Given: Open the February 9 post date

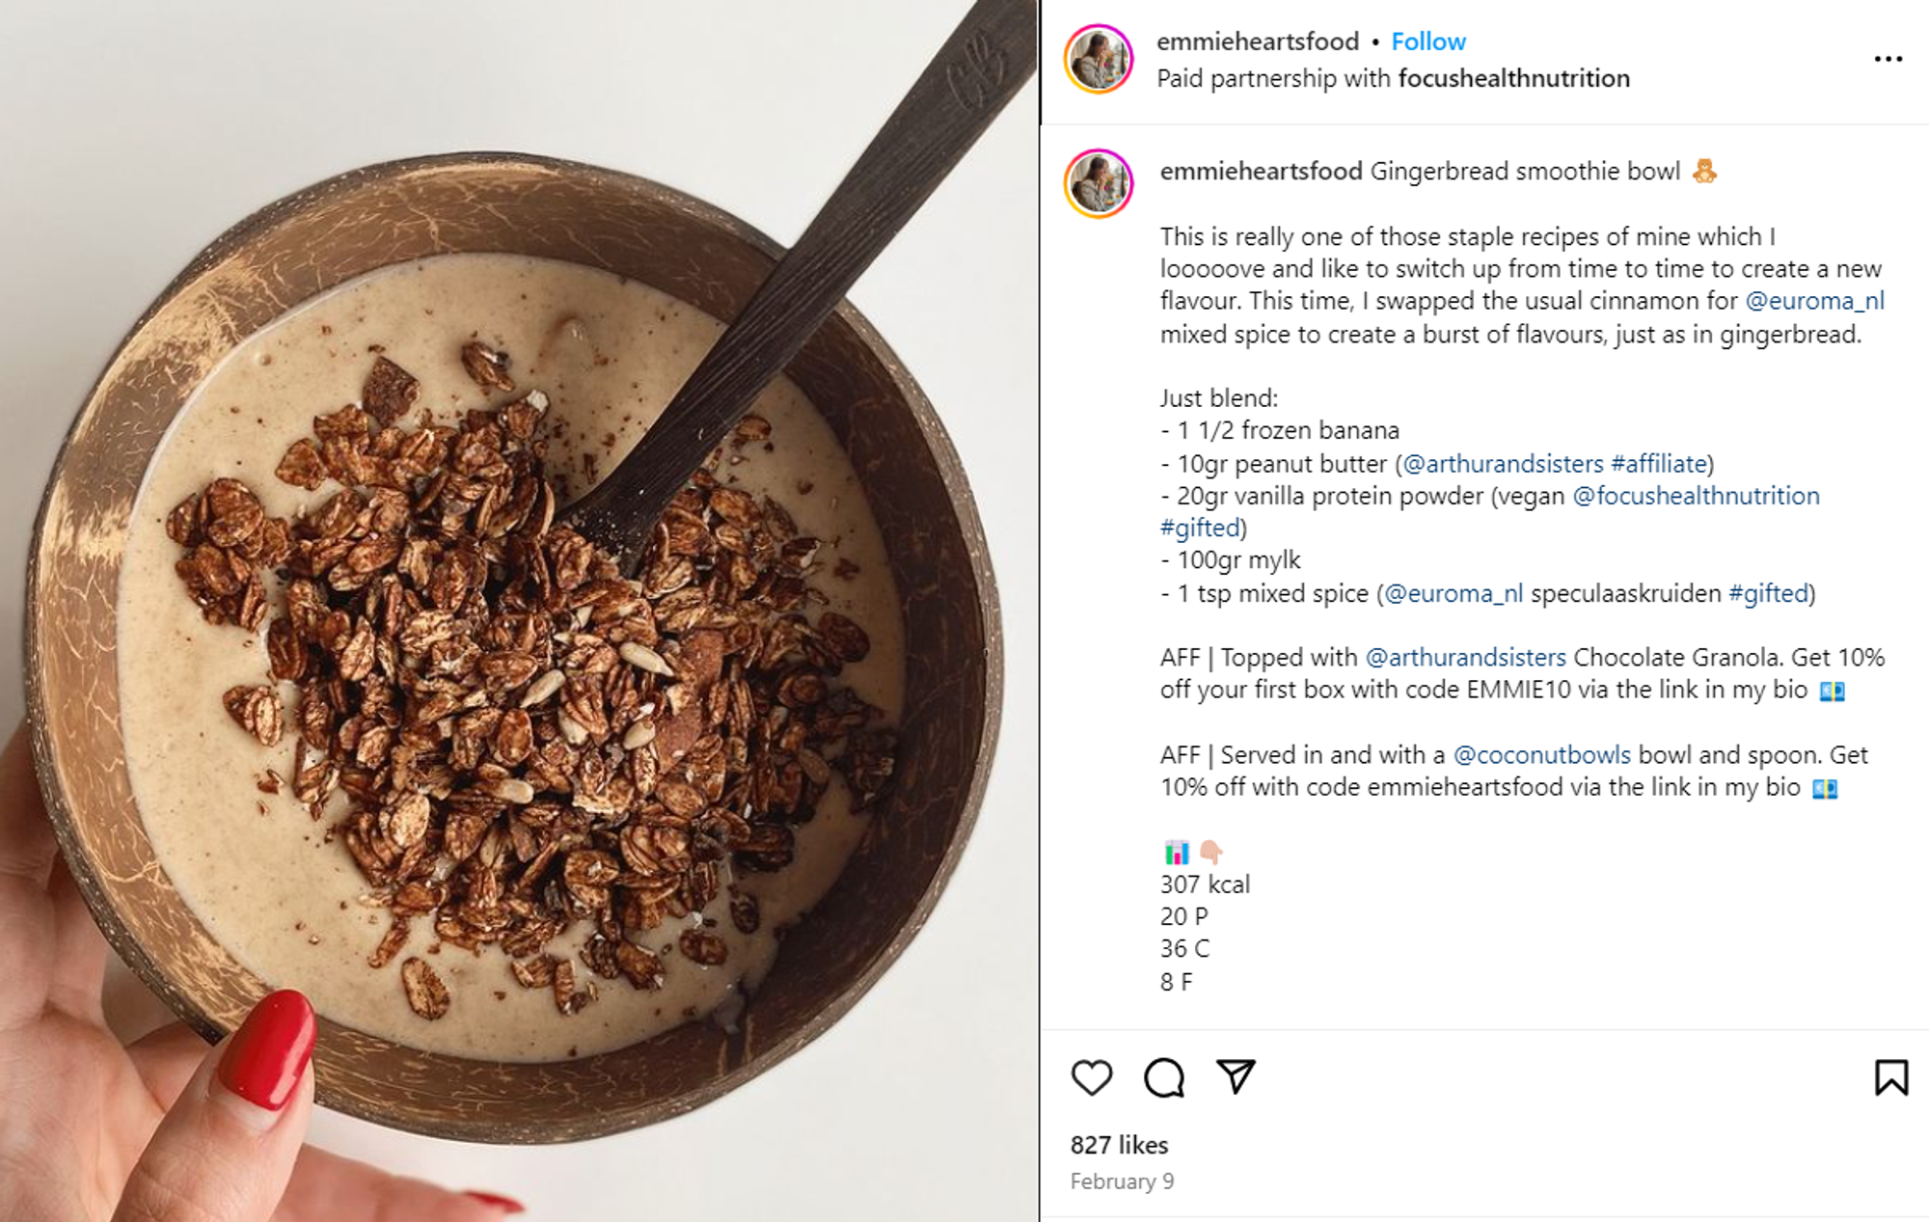Looking at the screenshot, I should (1122, 1181).
